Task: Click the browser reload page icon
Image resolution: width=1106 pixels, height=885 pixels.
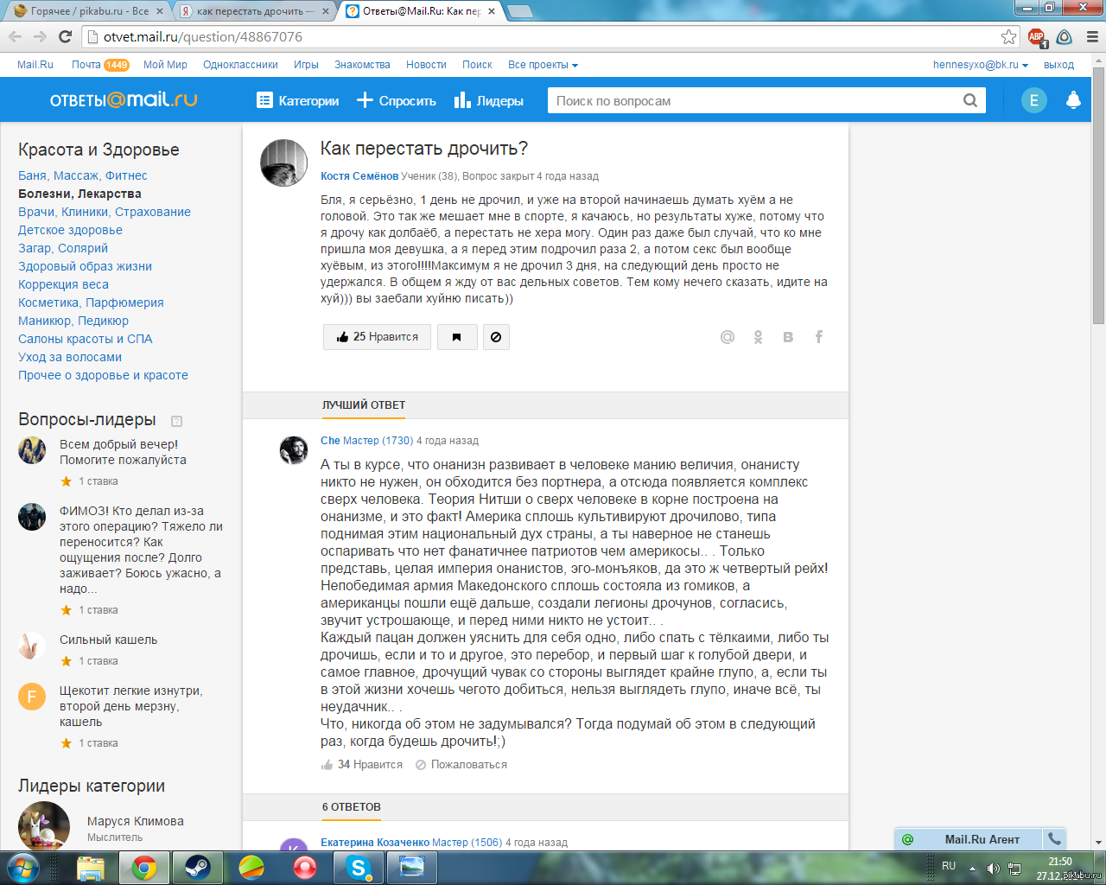Action: tap(65, 36)
